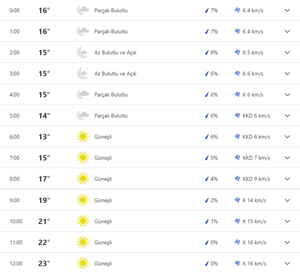300x273 pixels.
Task: Click the 23° temperature at 12:00
Action: point(44,263)
